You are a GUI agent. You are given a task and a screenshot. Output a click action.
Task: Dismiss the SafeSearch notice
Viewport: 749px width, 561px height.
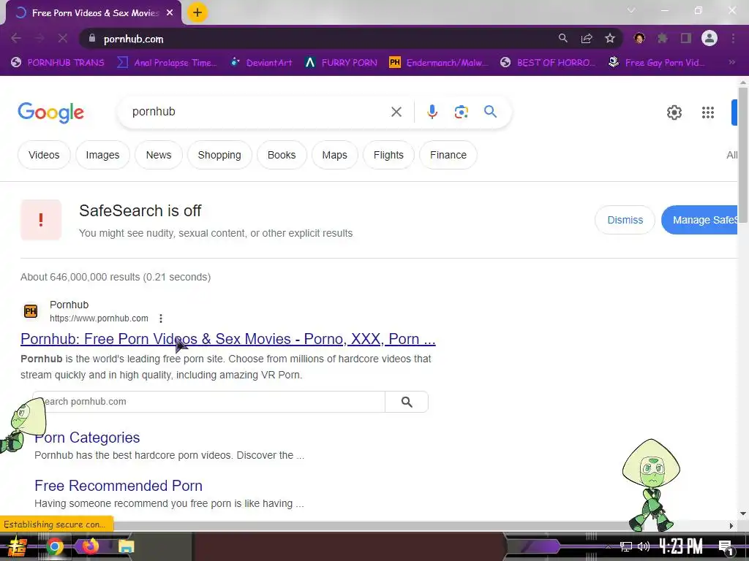click(625, 220)
